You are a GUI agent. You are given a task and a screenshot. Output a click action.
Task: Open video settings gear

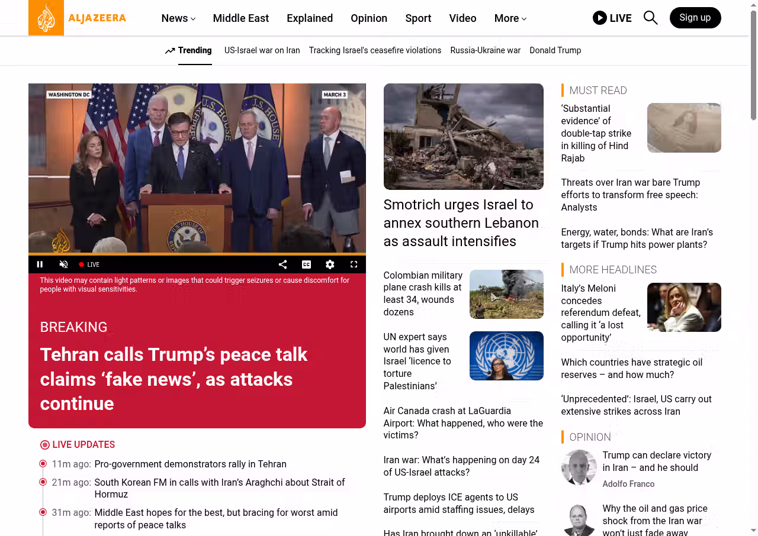[x=330, y=264]
